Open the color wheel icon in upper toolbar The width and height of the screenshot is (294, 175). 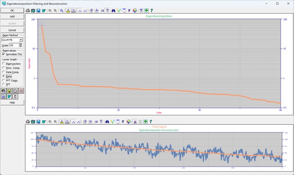click(x=135, y=11)
